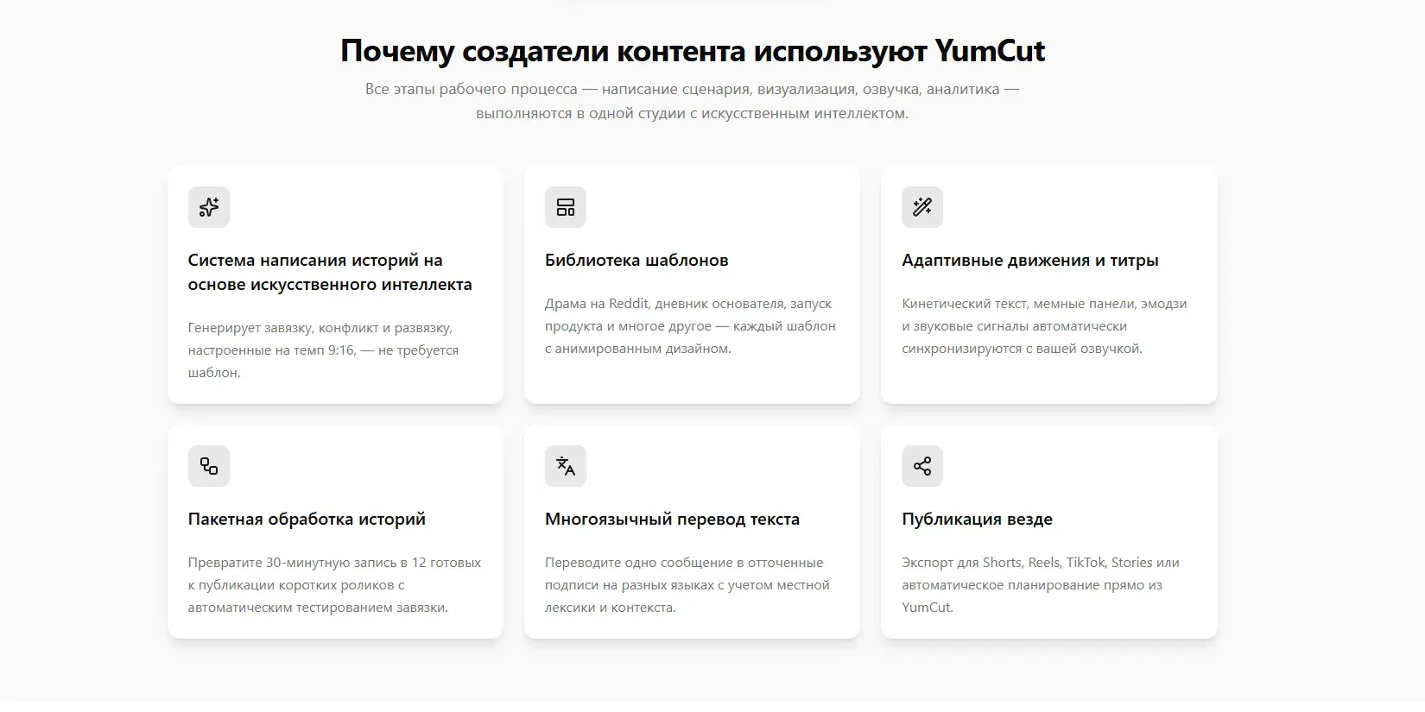Click the template layout icon above Библиотека шаблонов

566,207
